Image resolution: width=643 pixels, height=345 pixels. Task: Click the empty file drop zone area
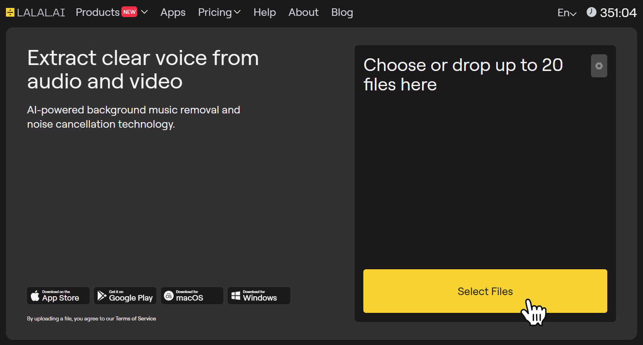click(x=485, y=178)
